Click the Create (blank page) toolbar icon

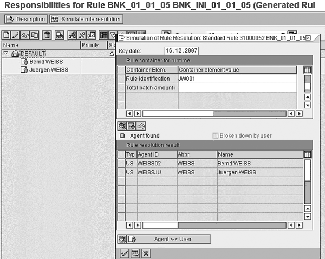tap(6, 35)
